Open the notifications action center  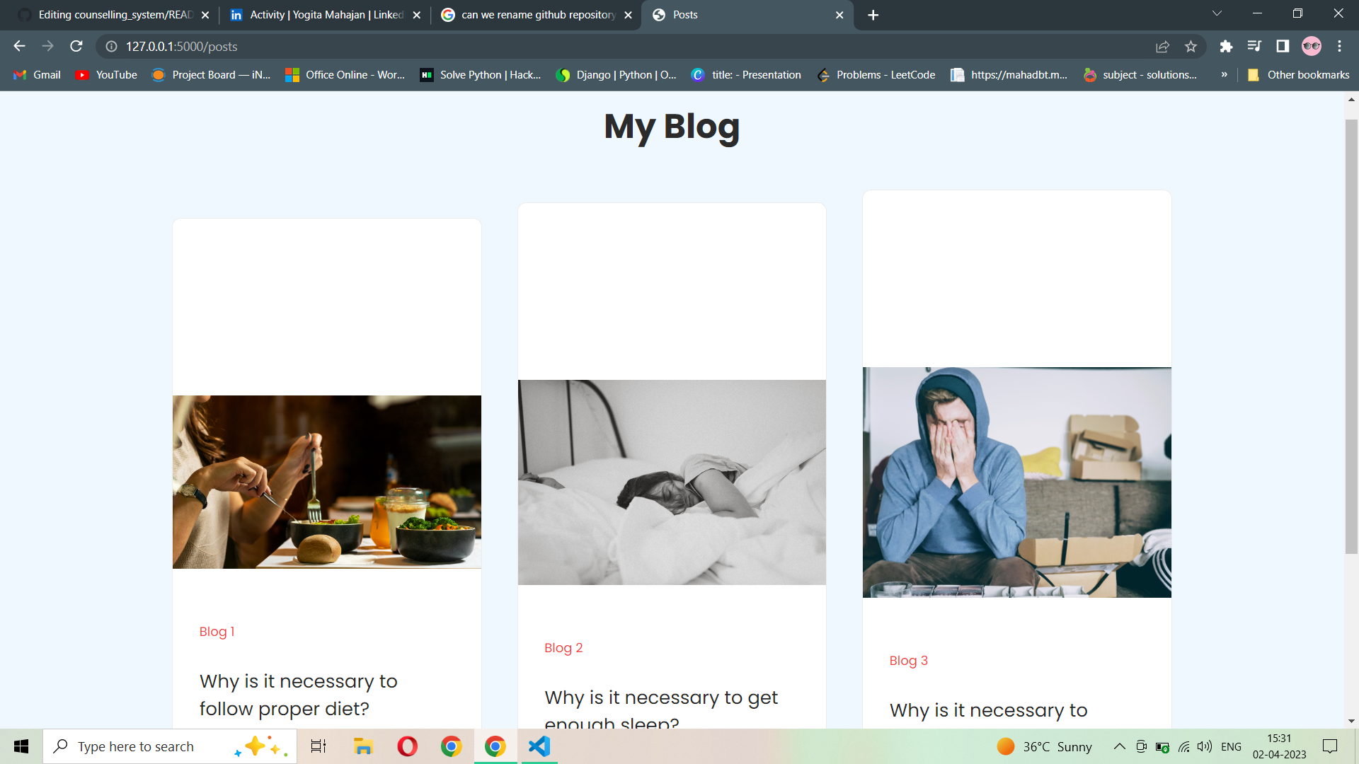click(1330, 746)
